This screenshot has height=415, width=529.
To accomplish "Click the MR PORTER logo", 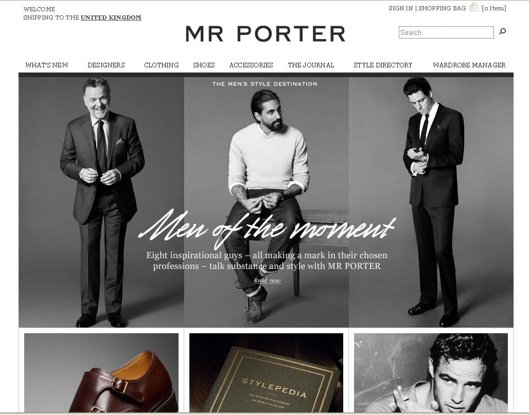I will [x=266, y=34].
